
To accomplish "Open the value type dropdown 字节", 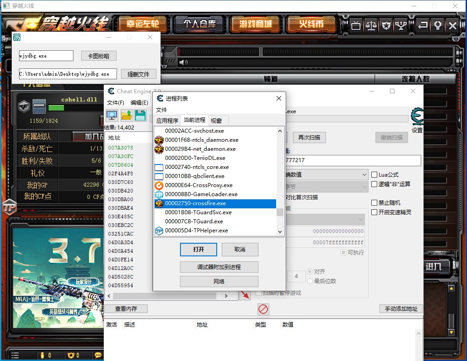I will pyautogui.click(x=326, y=187).
